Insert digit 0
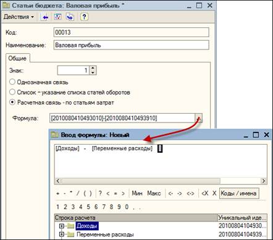 127,207
